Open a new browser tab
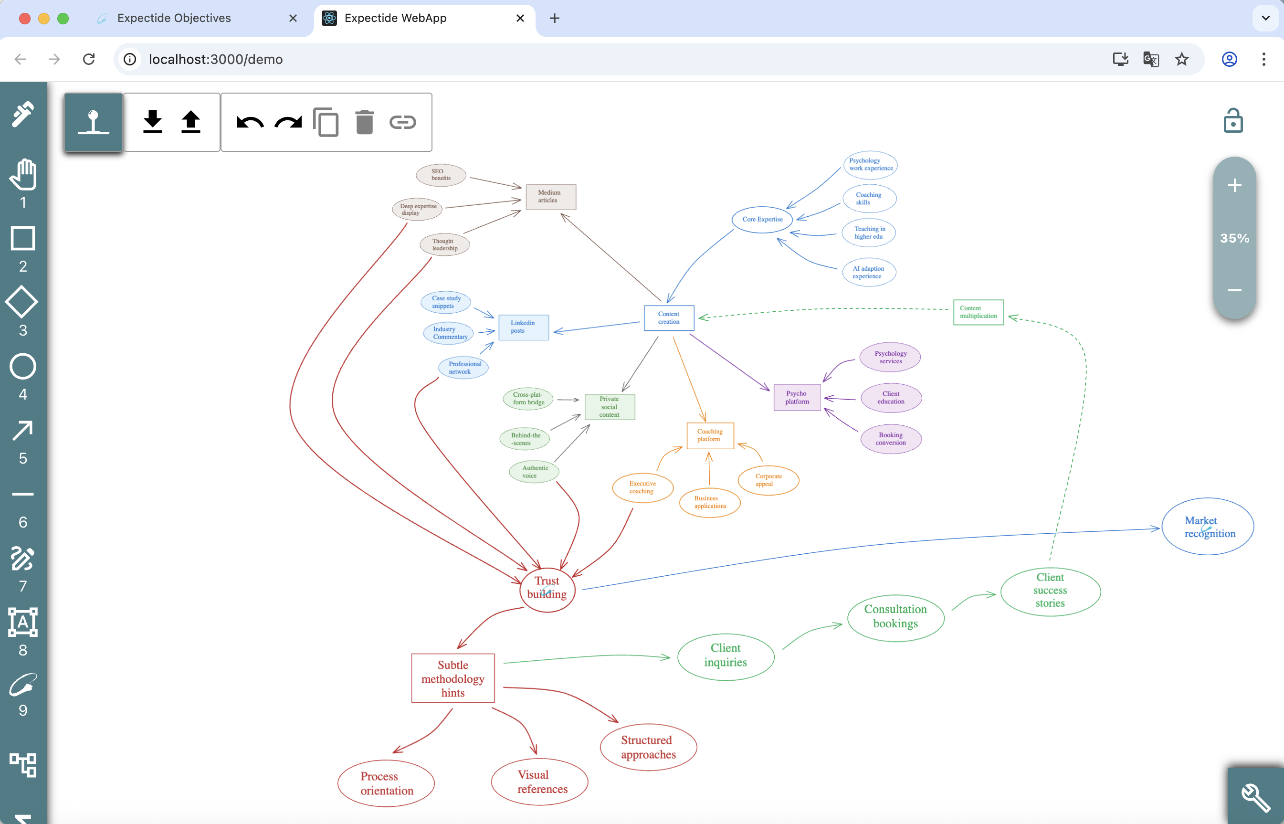The height and width of the screenshot is (824, 1284). tap(554, 18)
